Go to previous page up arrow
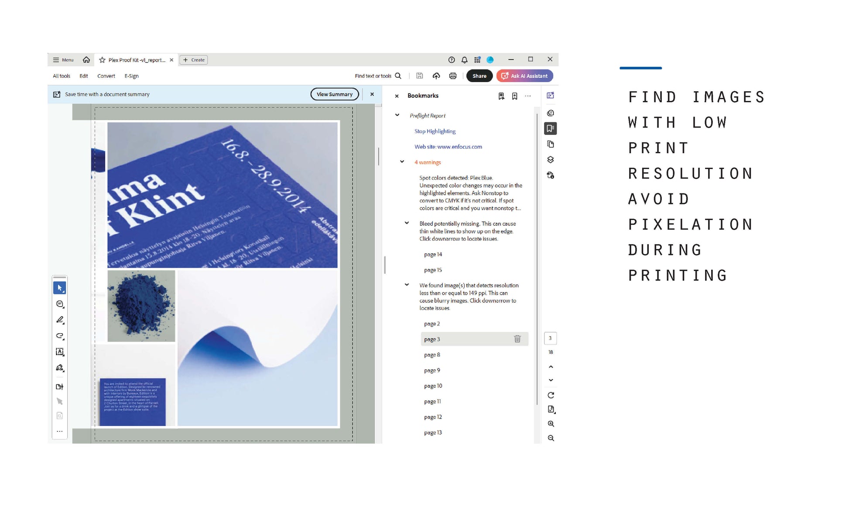 551,367
